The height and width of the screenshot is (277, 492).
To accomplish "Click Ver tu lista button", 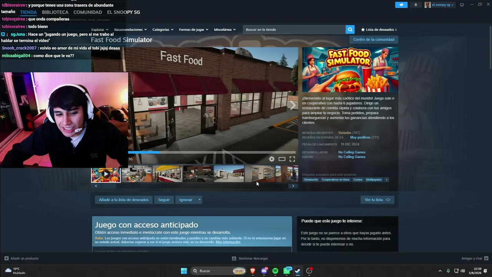I will [377, 200].
